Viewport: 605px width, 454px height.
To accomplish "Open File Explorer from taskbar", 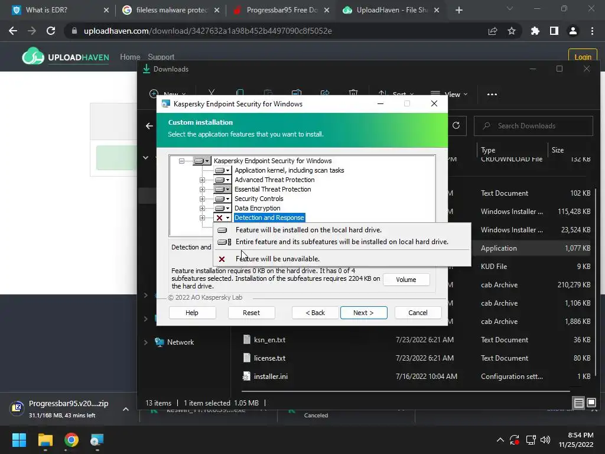I will [x=45, y=440].
